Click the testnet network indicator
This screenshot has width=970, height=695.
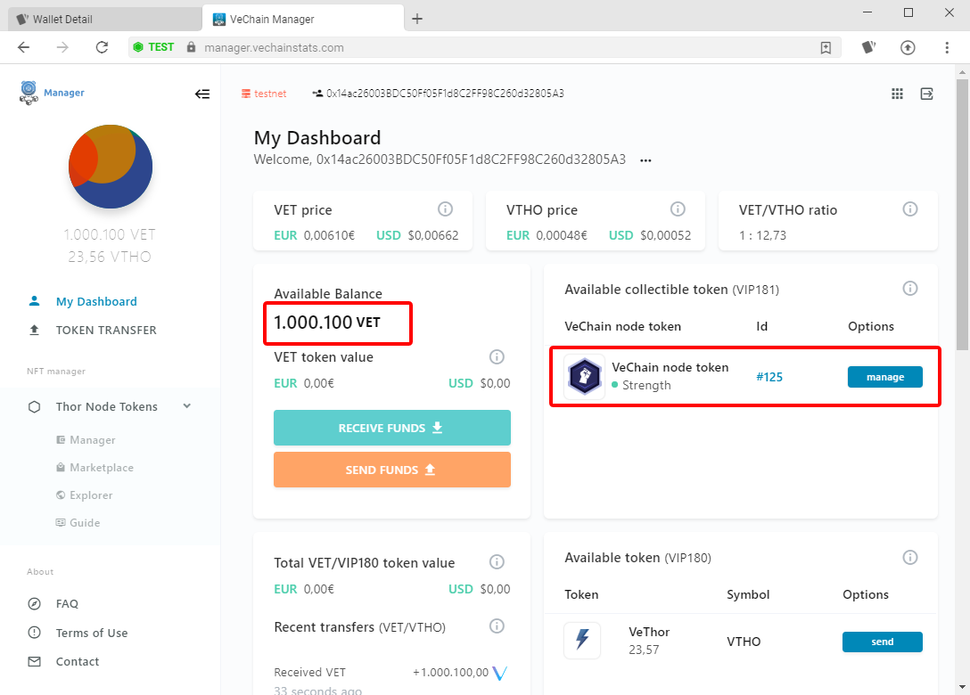tap(264, 94)
